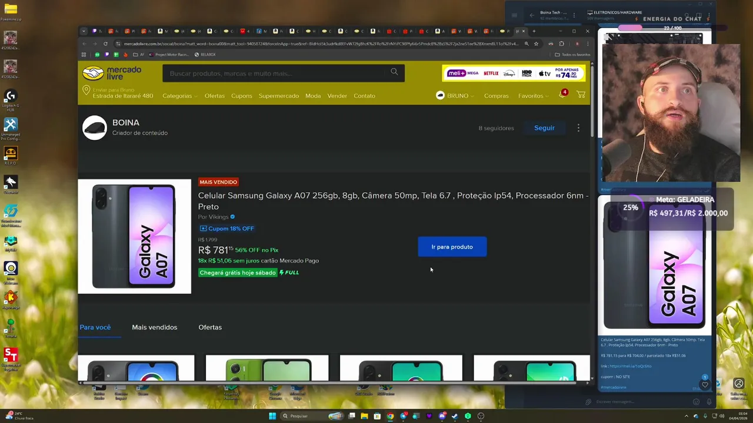Open File Explorer in the taskbar
Screen dimensions: 753x423
(x=364, y=416)
